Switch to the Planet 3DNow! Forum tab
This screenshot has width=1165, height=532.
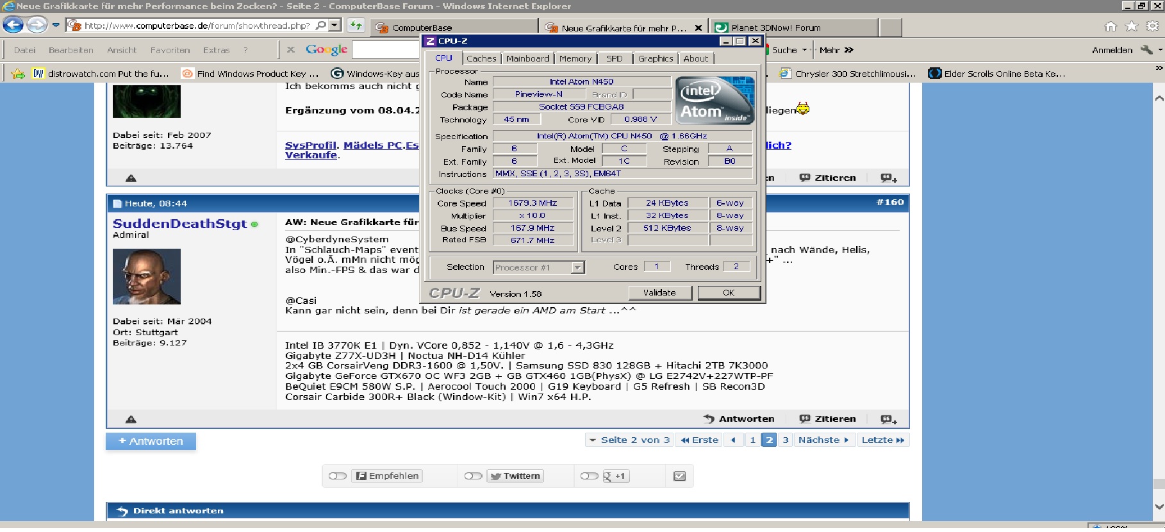(794, 28)
